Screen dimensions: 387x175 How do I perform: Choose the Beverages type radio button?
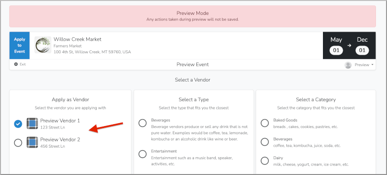tap(142, 123)
